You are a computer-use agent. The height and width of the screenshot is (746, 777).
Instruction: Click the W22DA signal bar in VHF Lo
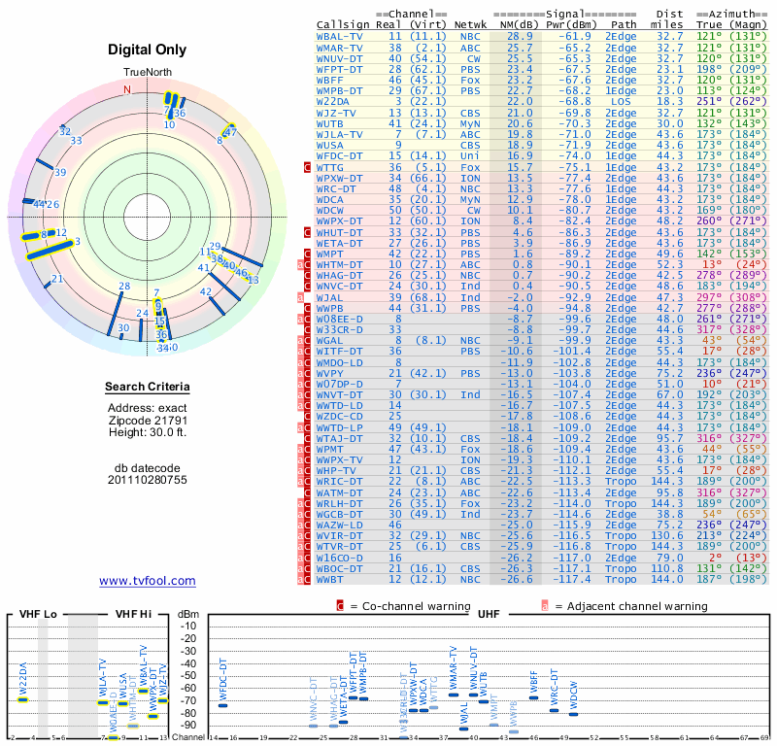[23, 699]
